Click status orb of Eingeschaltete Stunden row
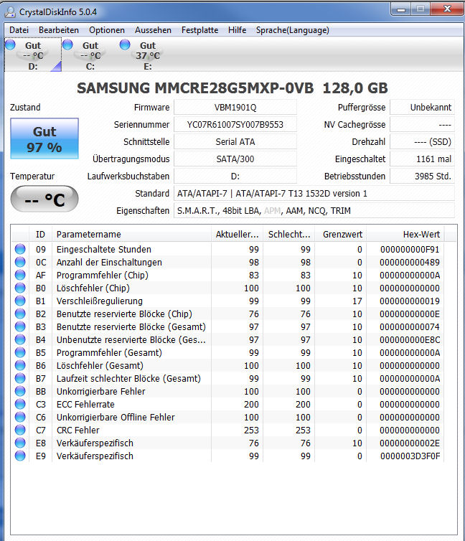The image size is (465, 541). 20,249
